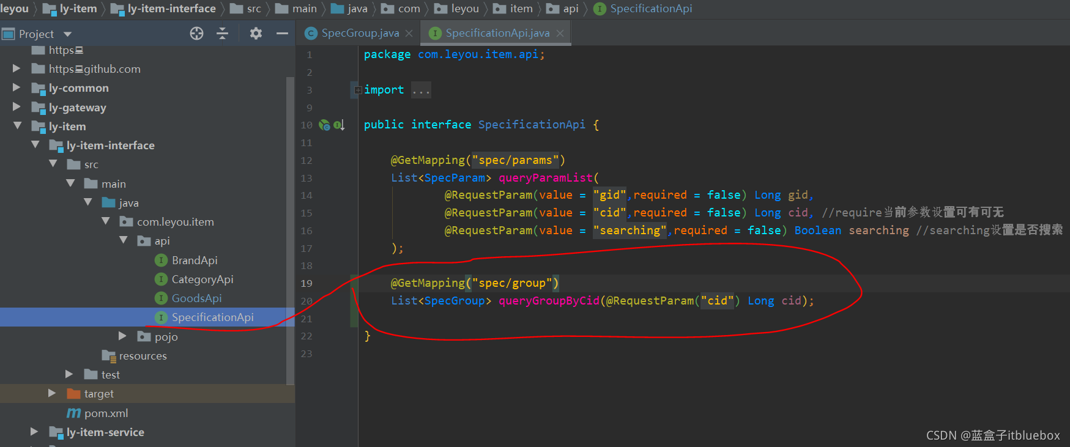Screen dimensions: 1070x447
Task: Open GoodsApi interface in tree
Action: tap(196, 298)
